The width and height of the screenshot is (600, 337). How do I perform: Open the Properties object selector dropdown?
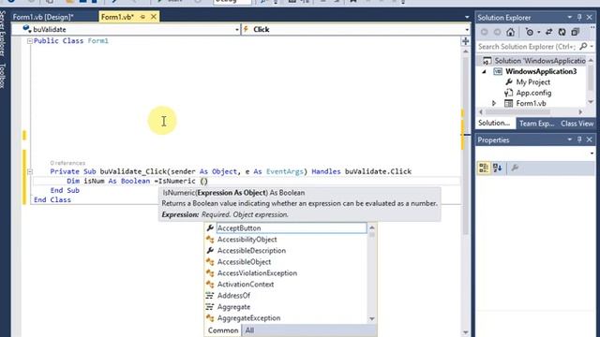pyautogui.click(x=592, y=154)
